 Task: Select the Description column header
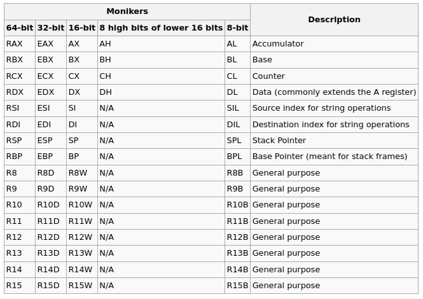click(x=334, y=20)
